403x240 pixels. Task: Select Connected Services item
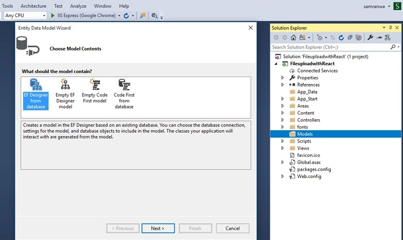coord(317,71)
